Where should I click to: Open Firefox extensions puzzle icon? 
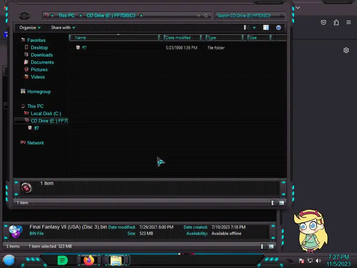(336, 22)
